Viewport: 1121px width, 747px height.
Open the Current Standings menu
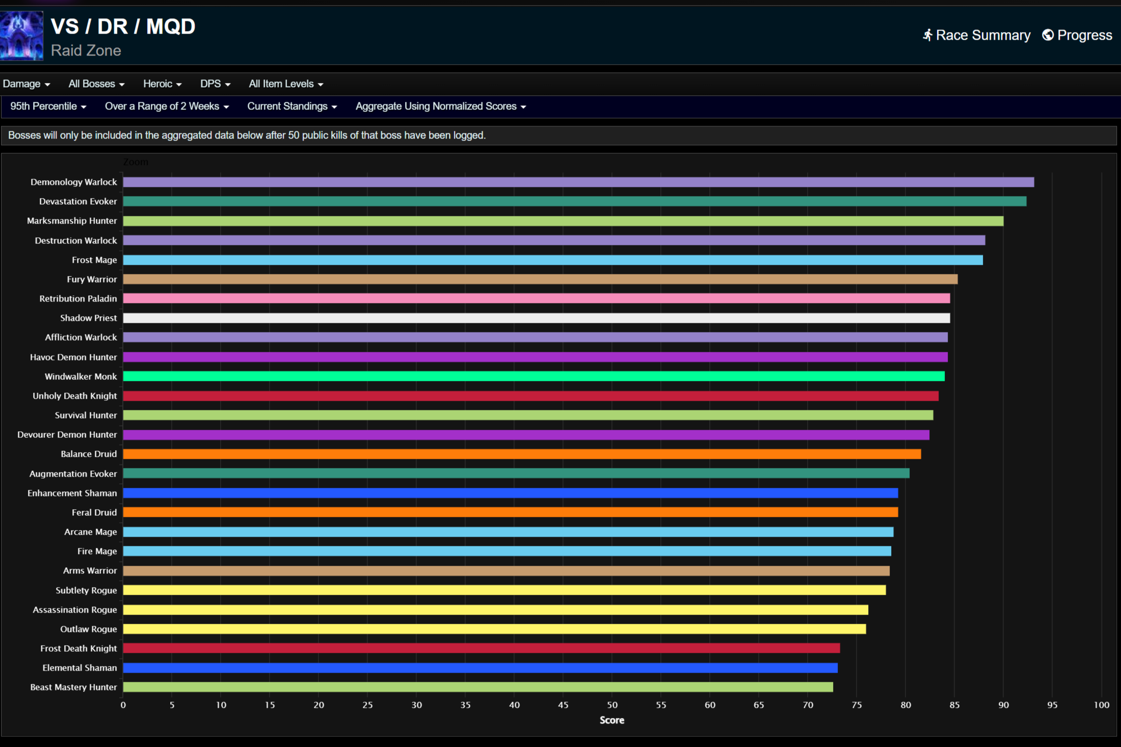pyautogui.click(x=292, y=106)
